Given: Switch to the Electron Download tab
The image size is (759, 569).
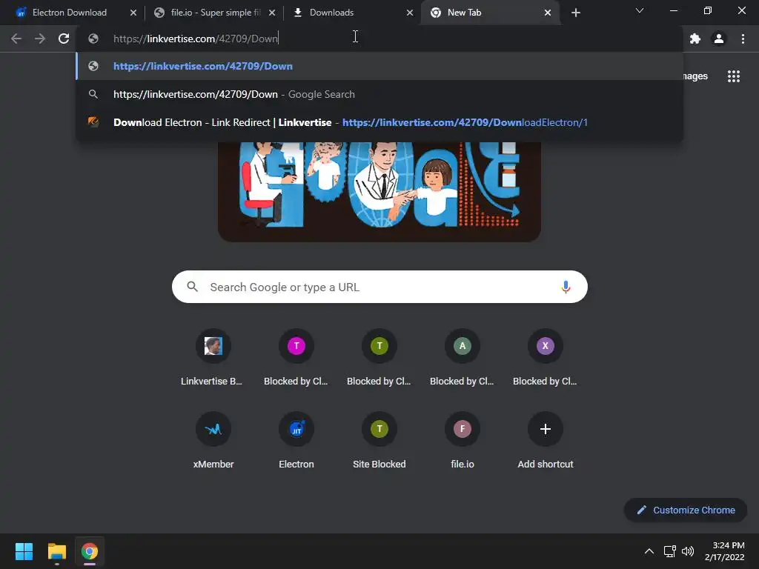Looking at the screenshot, I should pos(70,13).
